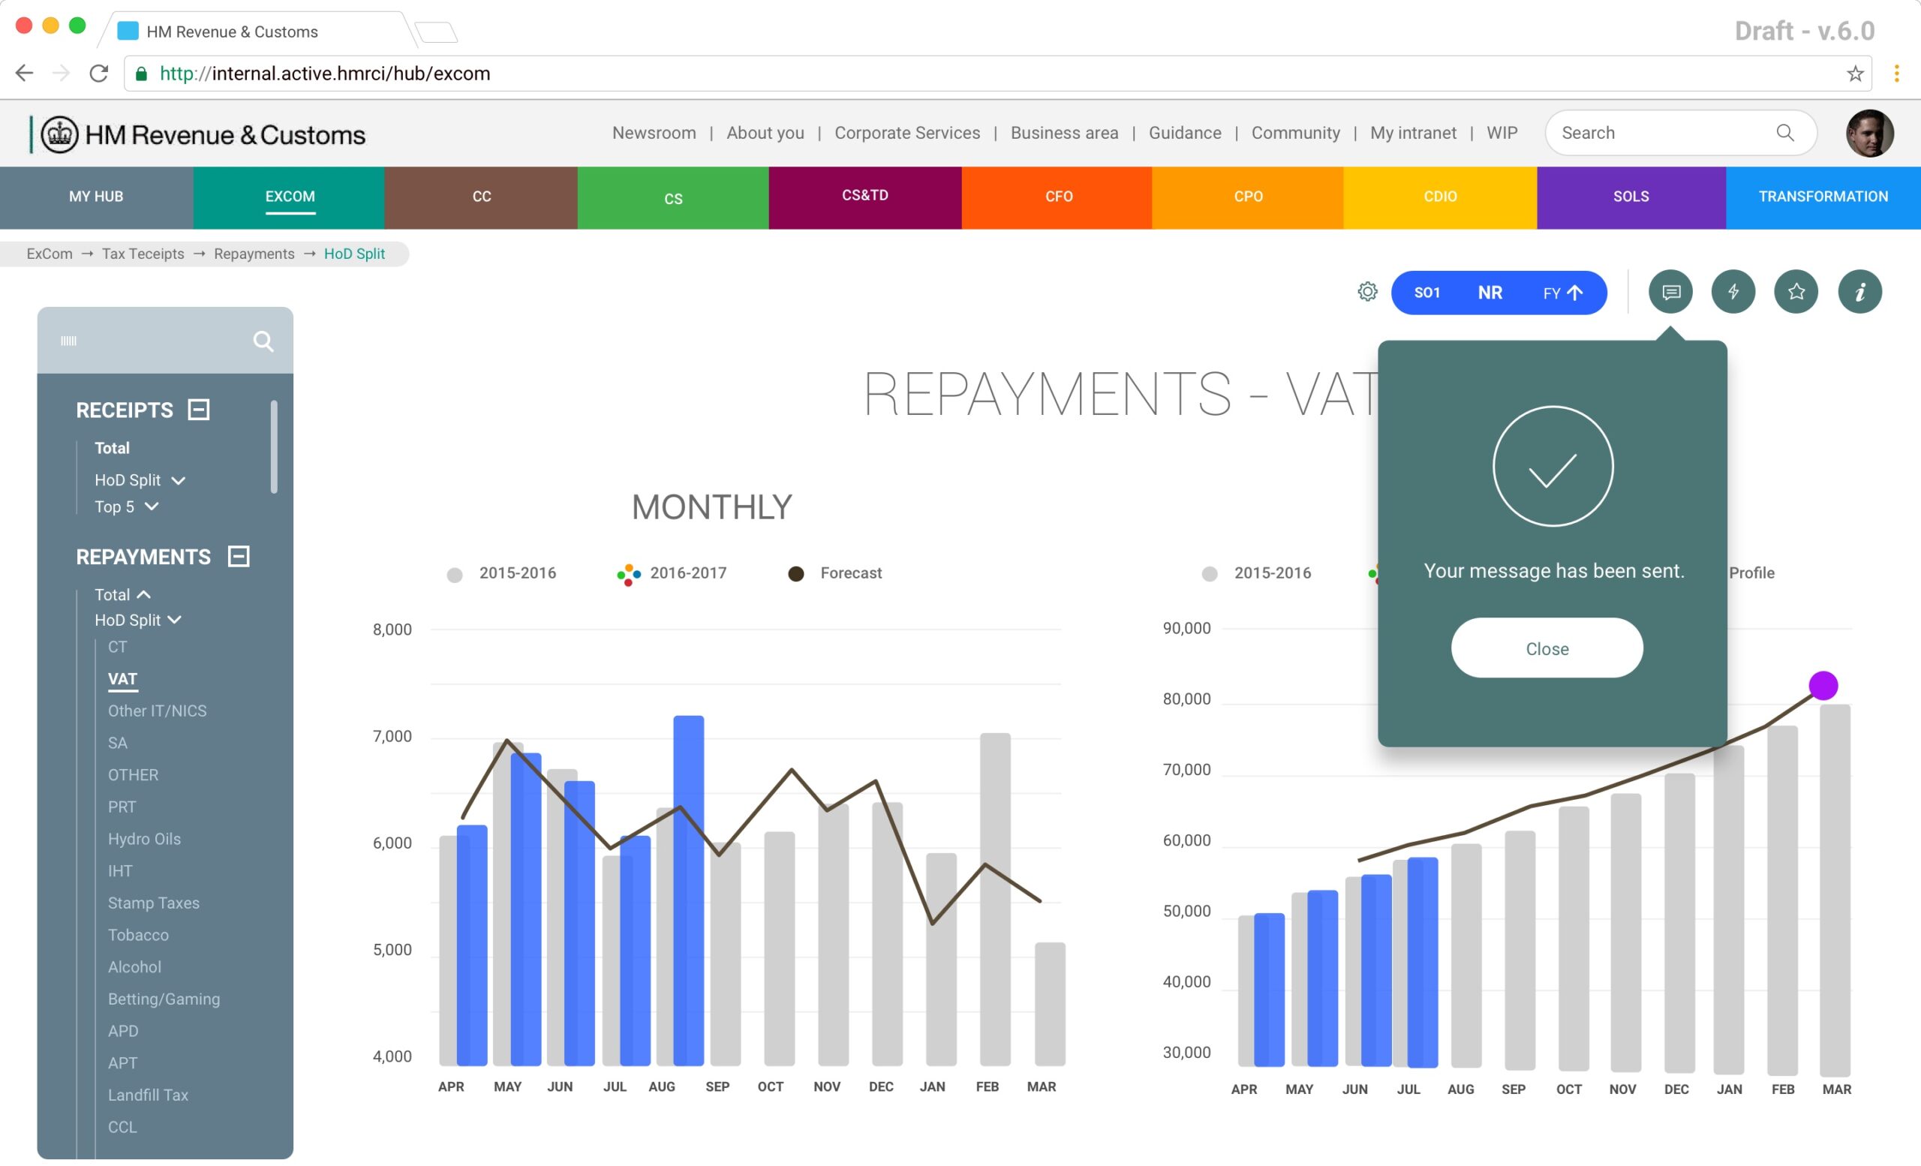Open the CFO tab
Screen dimensions: 1921x1166
pos(1057,197)
